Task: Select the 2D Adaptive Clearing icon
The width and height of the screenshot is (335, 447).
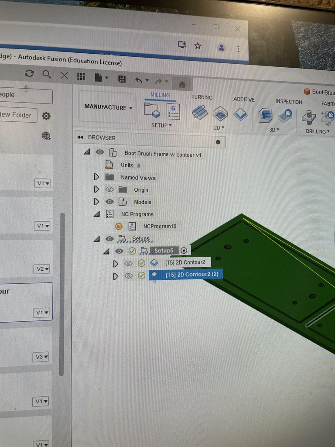Action: pos(200,113)
